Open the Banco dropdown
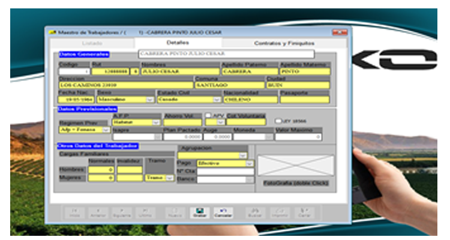The height and width of the screenshot is (240, 450). (x=250, y=180)
